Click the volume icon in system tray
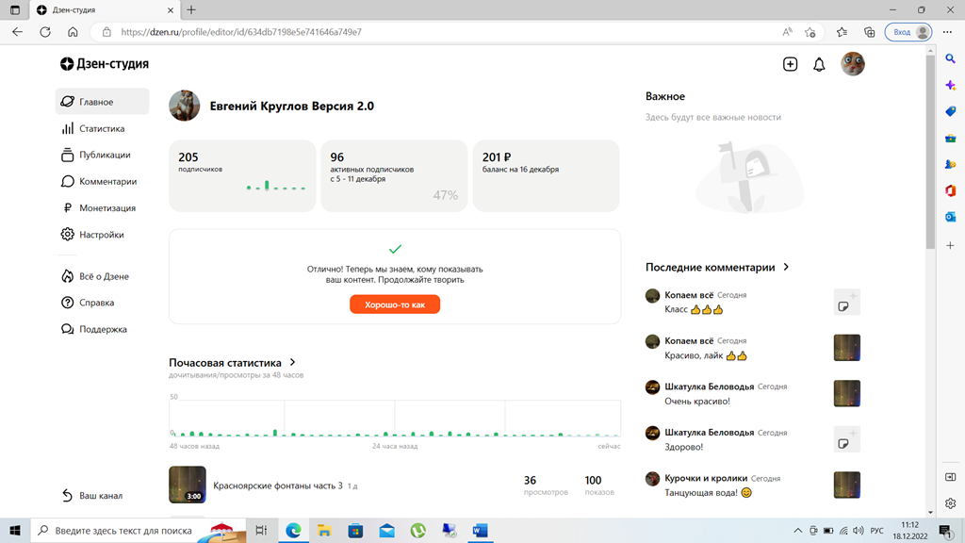 [x=858, y=530]
